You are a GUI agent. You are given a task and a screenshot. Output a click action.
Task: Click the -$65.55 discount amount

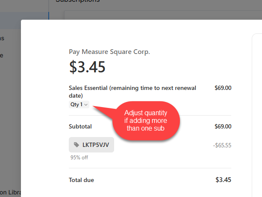(x=222, y=145)
